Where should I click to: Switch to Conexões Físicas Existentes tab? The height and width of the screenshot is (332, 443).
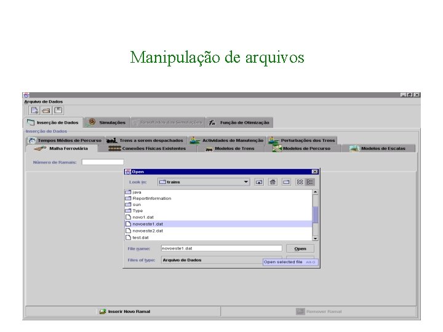pos(147,149)
